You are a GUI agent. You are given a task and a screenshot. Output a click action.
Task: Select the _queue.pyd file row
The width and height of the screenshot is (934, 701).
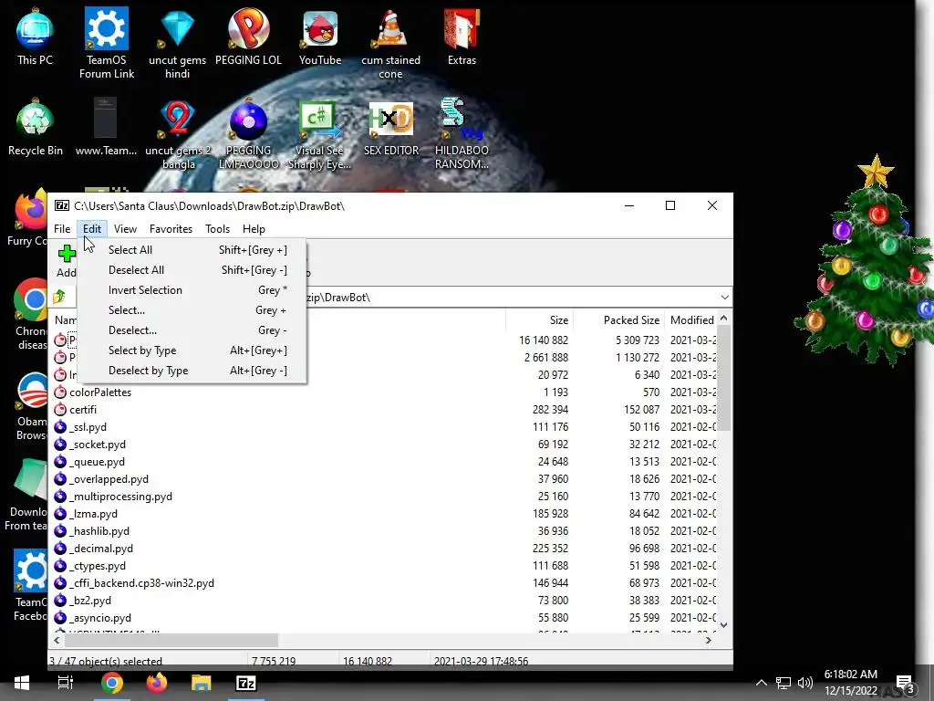coord(385,461)
